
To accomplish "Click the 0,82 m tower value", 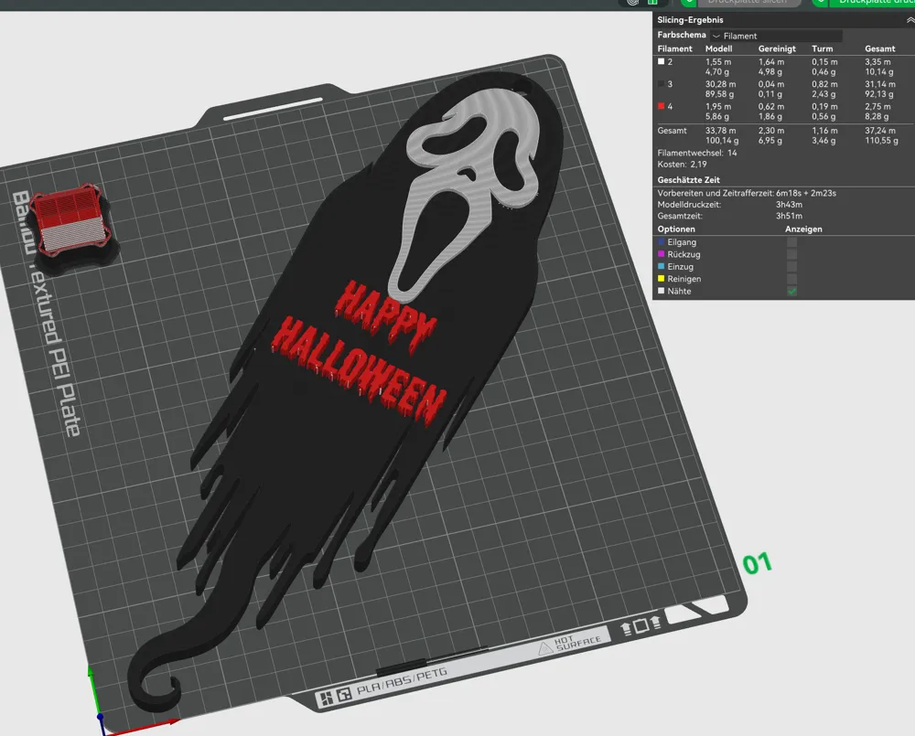I will pyautogui.click(x=824, y=84).
